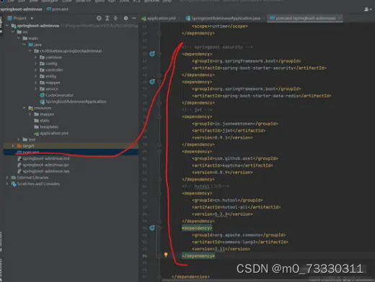Expand the config package
This screenshot has width=375, height=282.
click(x=35, y=63)
